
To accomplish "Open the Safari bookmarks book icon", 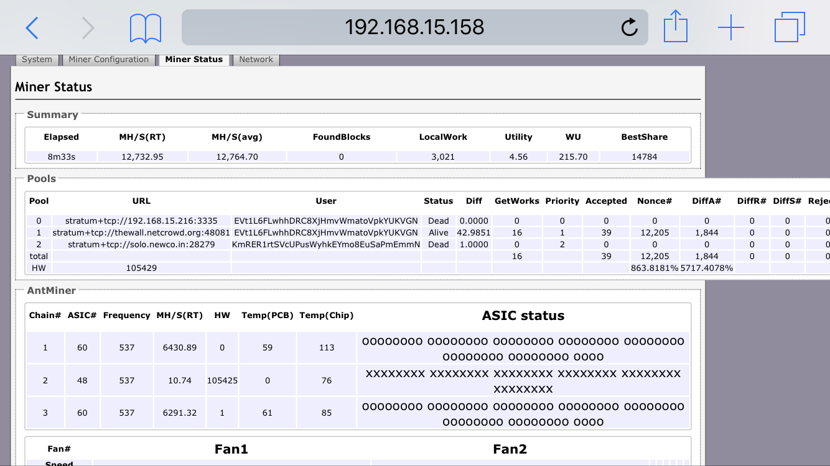I will [146, 28].
